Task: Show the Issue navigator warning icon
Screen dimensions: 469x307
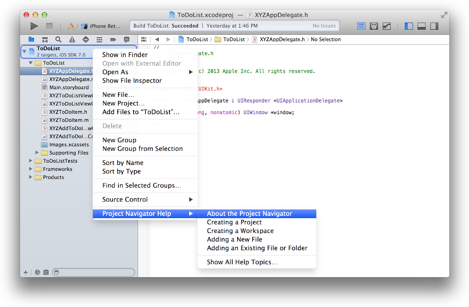Action: coord(72,39)
